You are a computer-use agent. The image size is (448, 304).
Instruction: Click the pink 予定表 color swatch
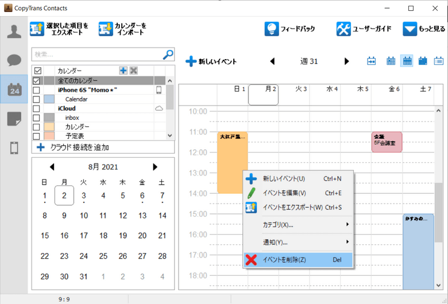pos(49,135)
